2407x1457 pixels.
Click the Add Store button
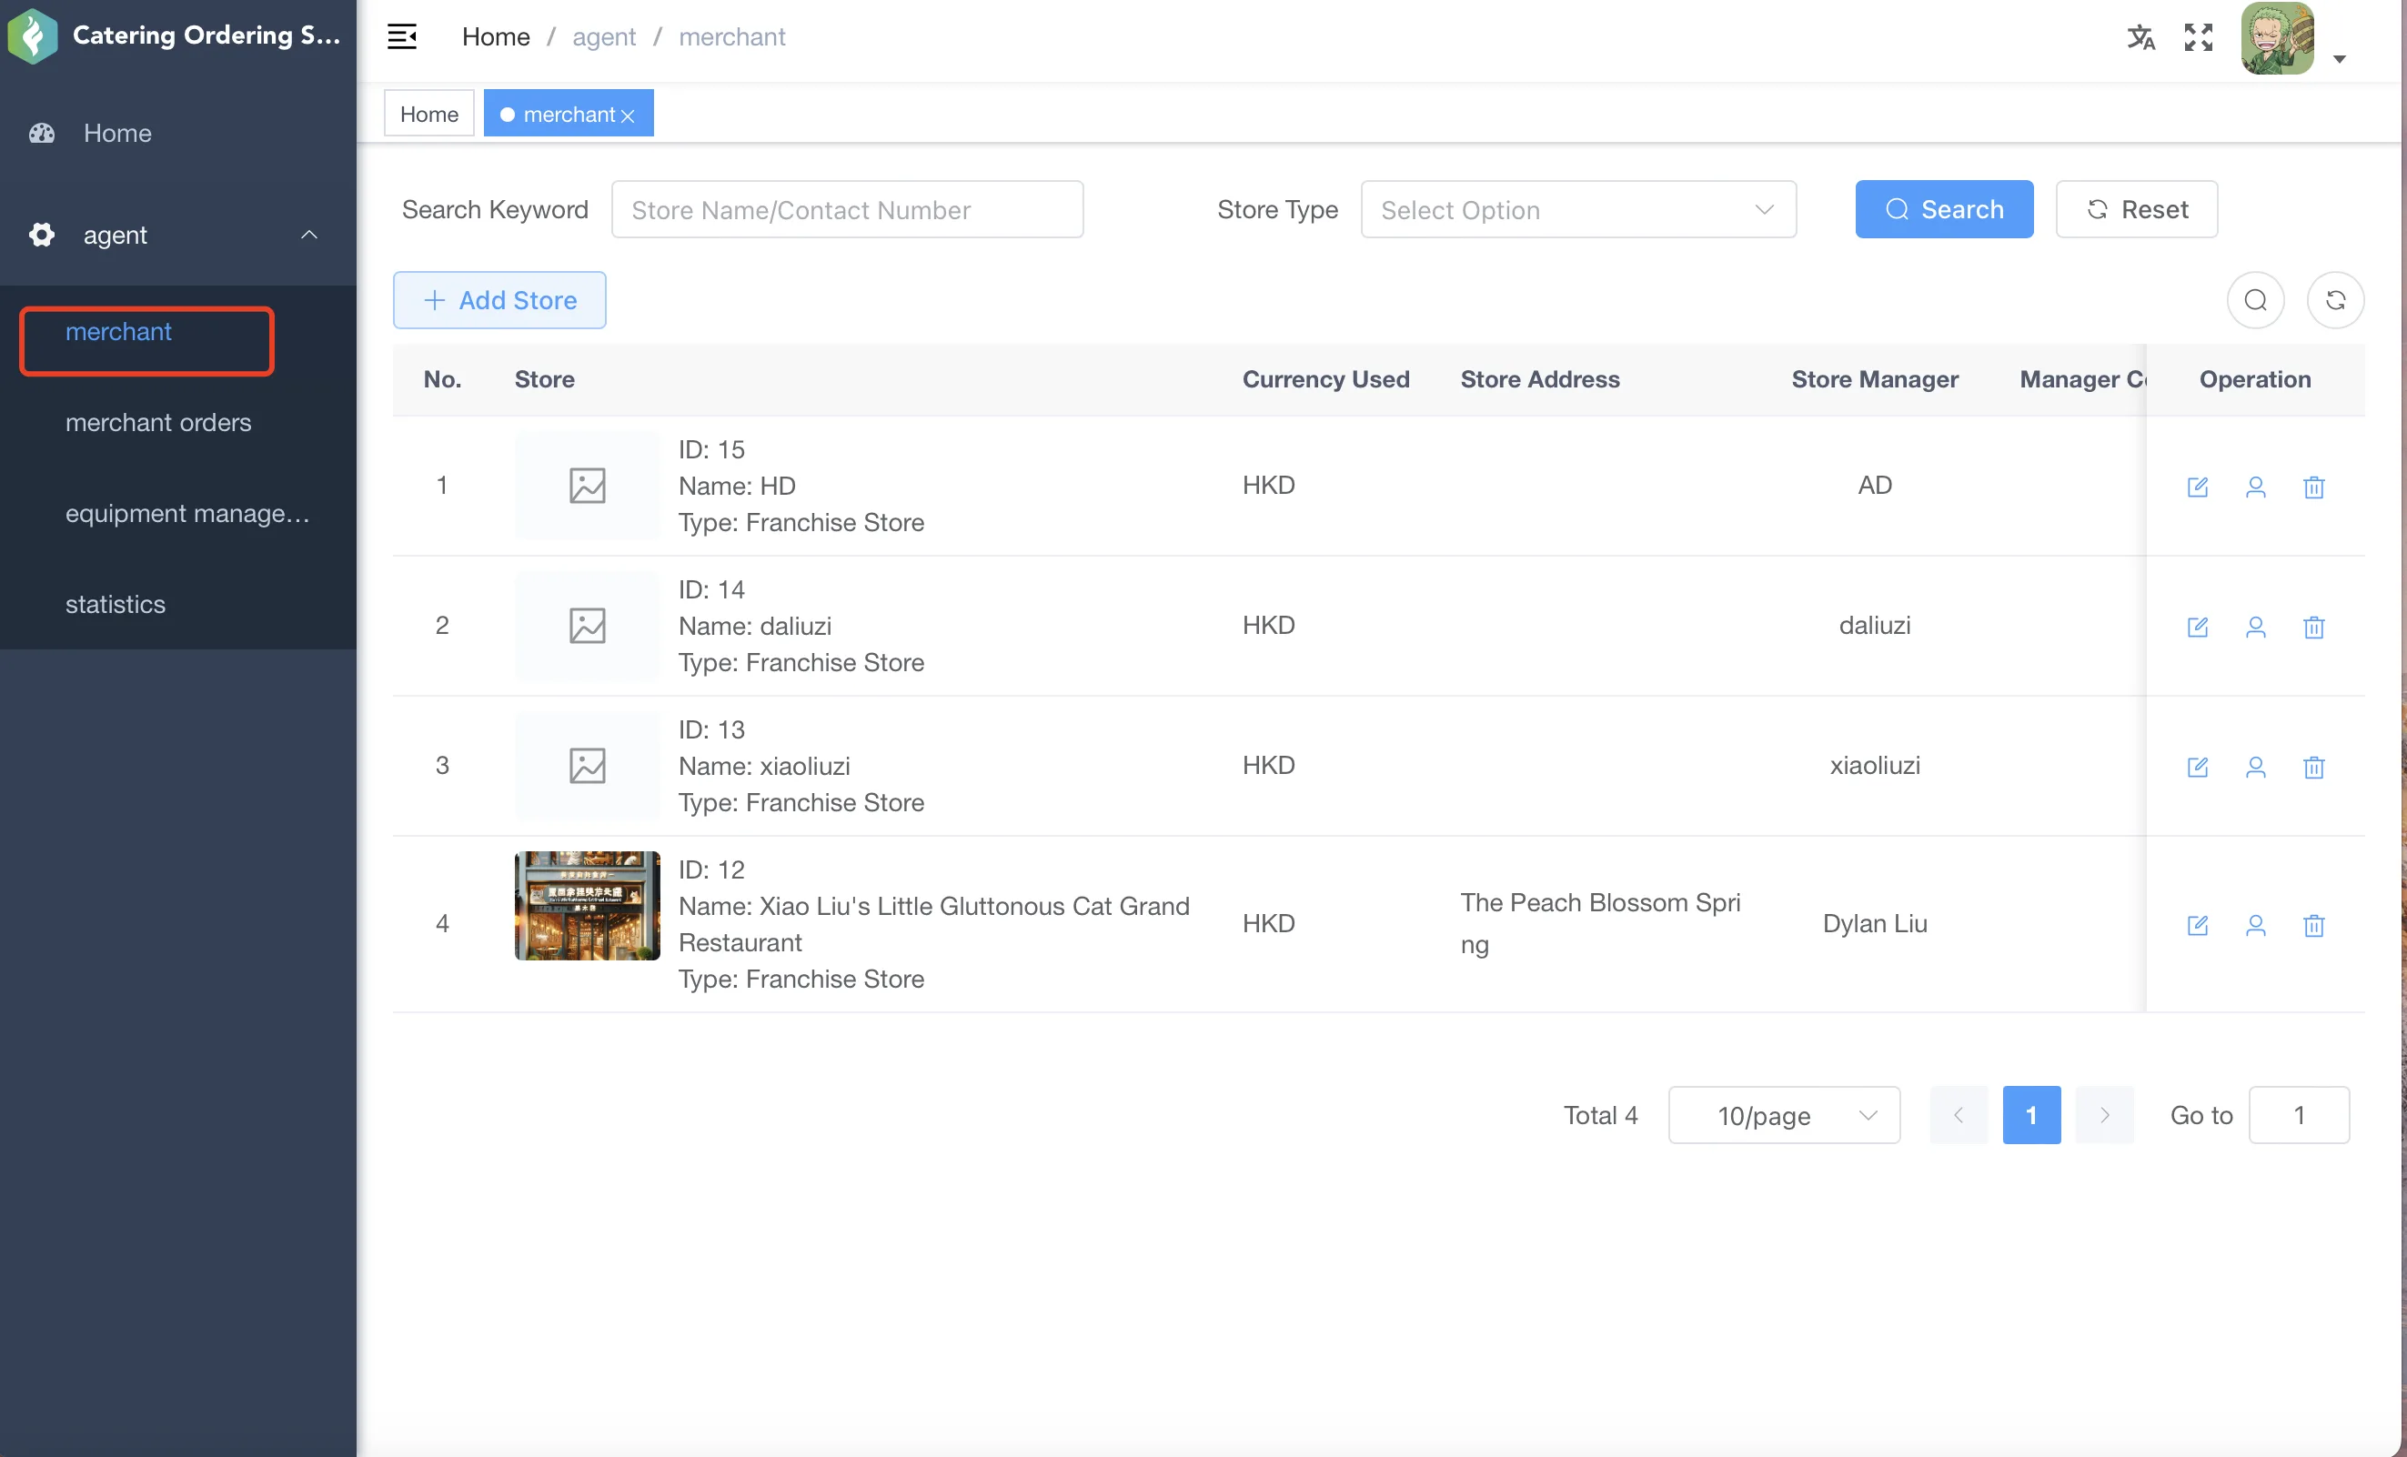499,300
